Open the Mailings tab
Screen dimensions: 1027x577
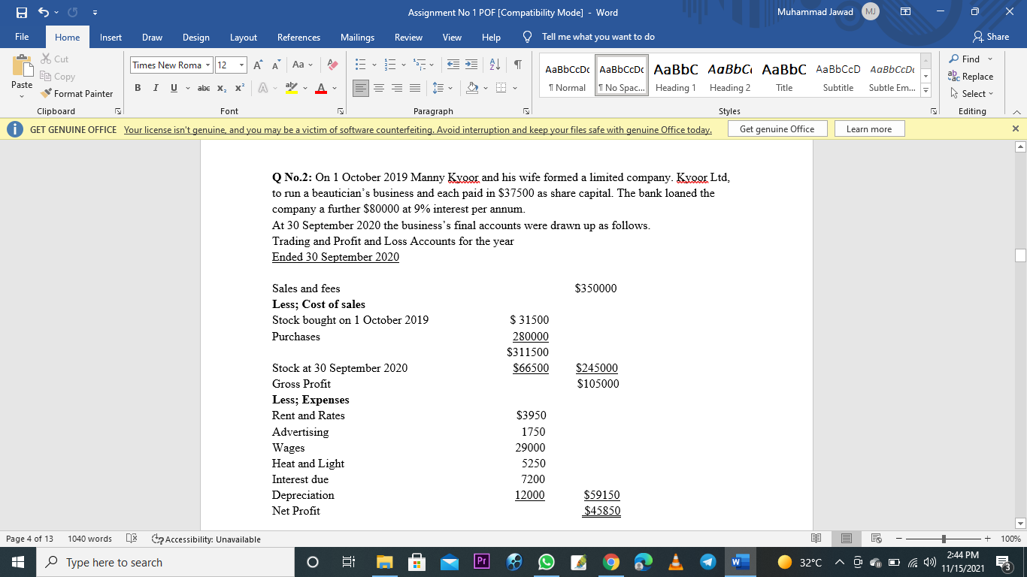(357, 36)
